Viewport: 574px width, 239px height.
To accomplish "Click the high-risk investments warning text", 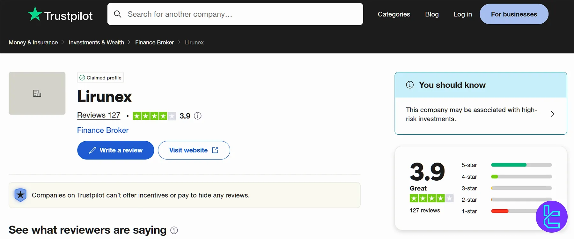I will click(x=471, y=114).
